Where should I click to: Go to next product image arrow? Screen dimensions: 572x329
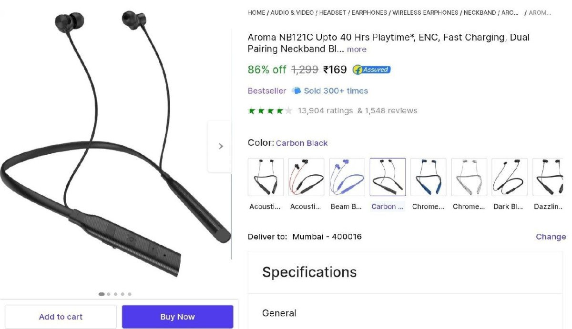tap(220, 146)
